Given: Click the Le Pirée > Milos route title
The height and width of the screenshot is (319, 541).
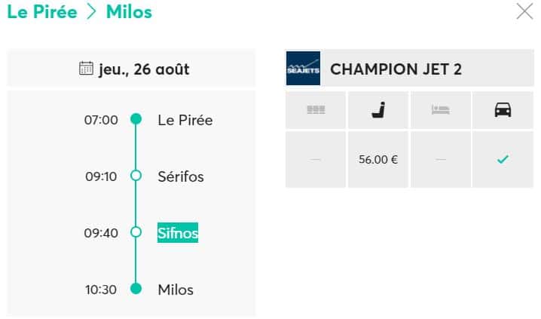Looking at the screenshot, I should (79, 12).
